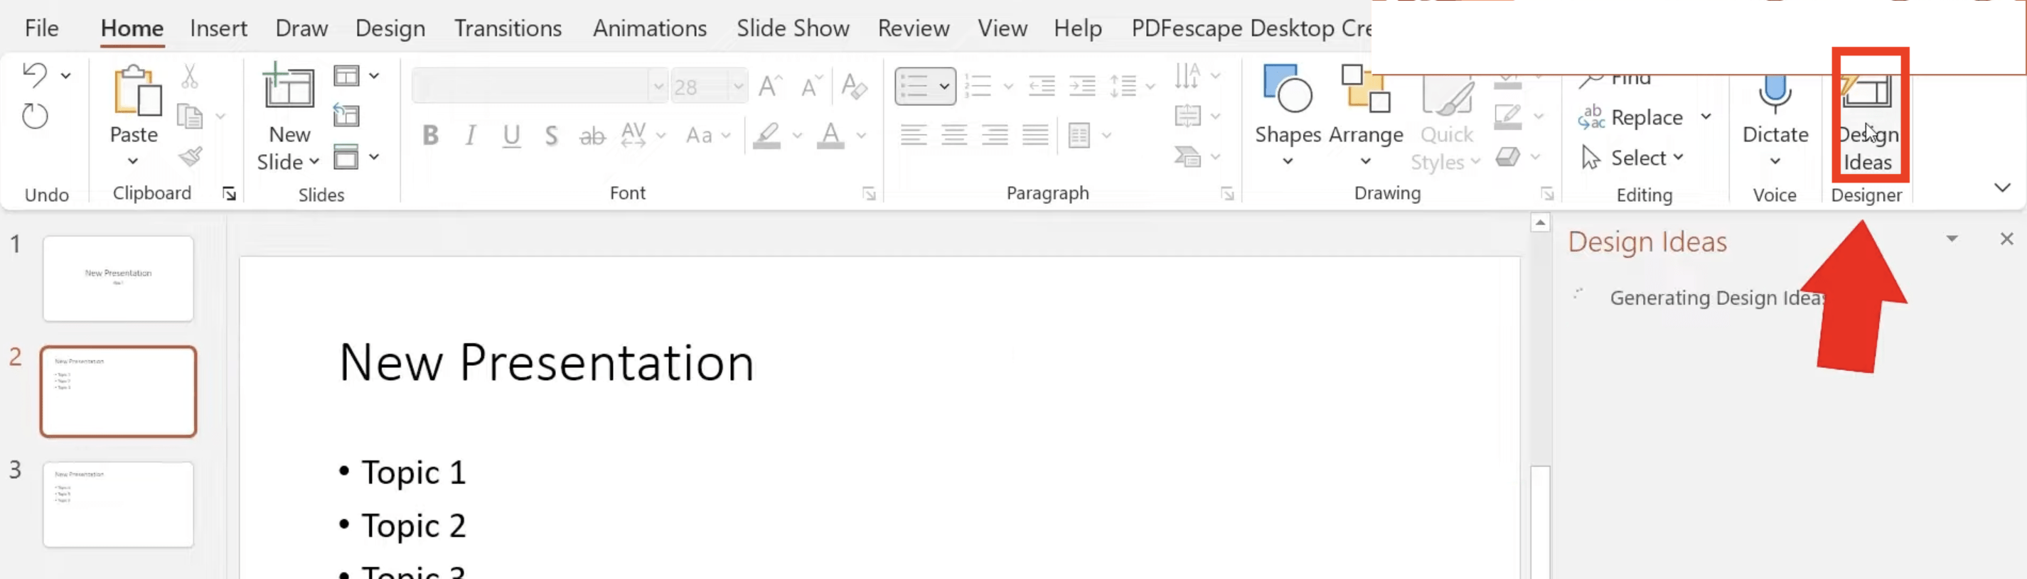The image size is (2027, 579).
Task: Click the Increase Indent icon
Action: (1082, 85)
